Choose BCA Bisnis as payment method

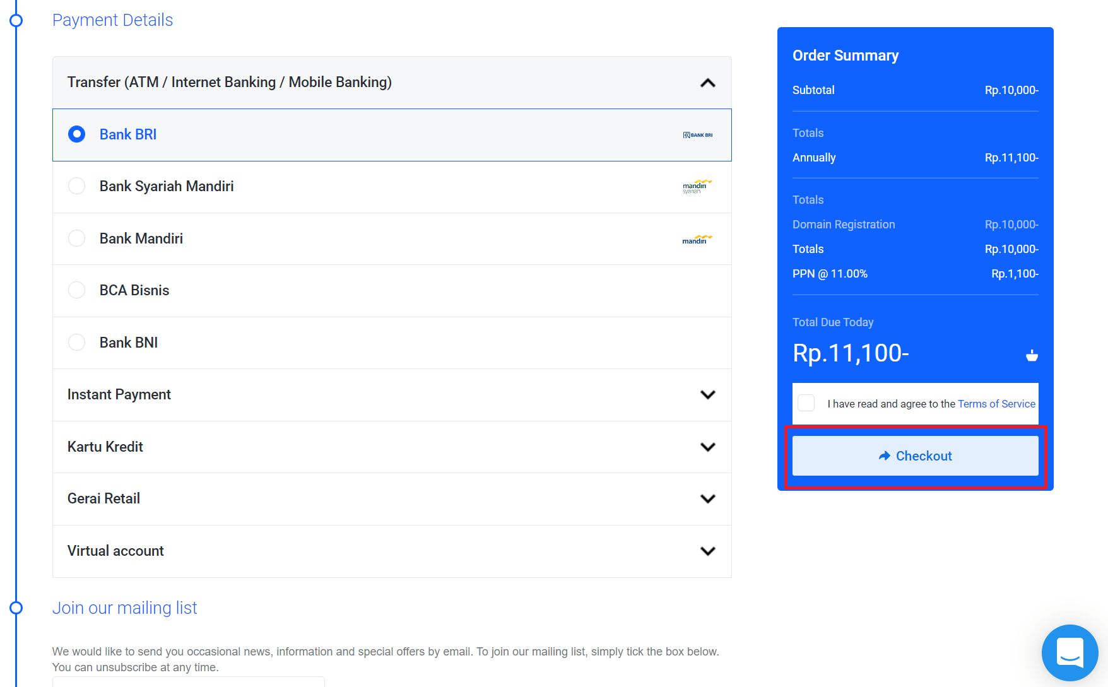click(x=76, y=290)
